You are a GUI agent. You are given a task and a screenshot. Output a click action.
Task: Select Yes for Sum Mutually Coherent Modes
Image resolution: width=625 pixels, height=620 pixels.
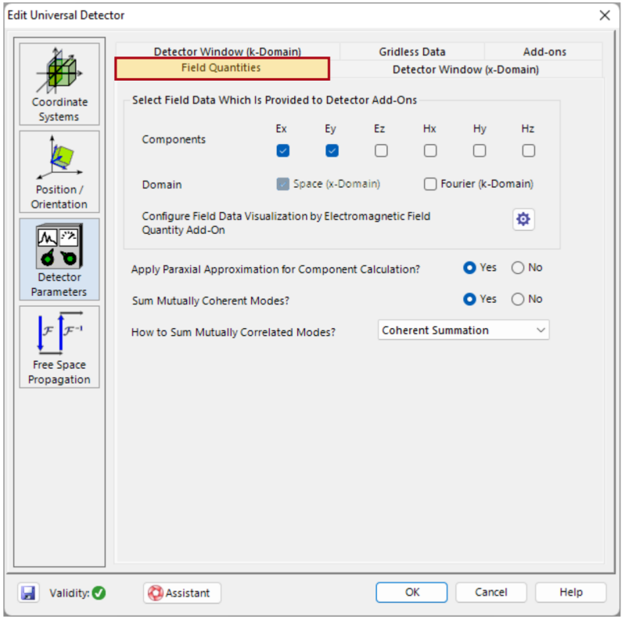pos(469,299)
